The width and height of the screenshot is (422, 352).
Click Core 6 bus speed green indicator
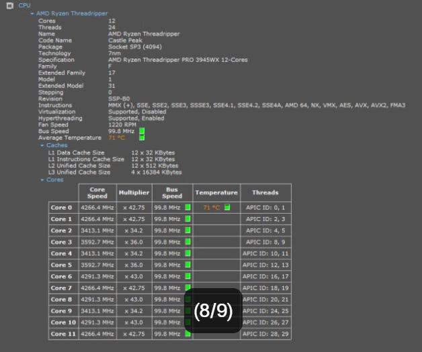coord(188,276)
